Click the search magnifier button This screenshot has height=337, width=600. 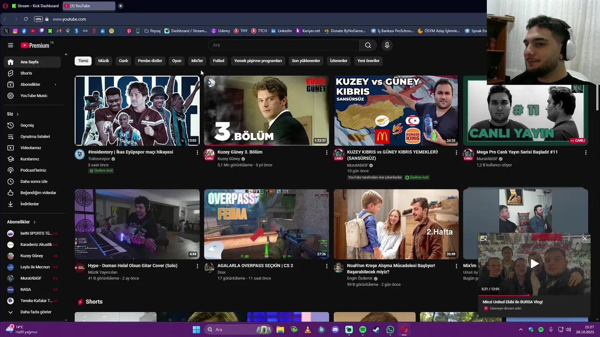pos(368,45)
